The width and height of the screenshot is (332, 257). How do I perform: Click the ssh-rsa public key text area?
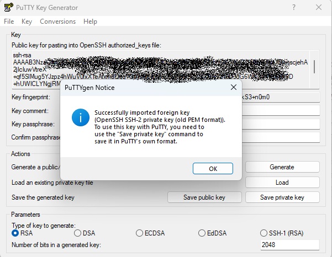click(161, 69)
